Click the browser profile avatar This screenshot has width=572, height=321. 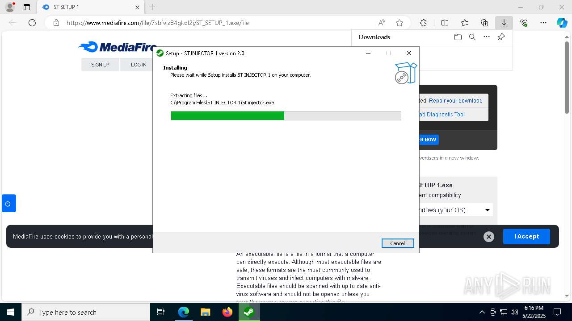[x=10, y=7]
